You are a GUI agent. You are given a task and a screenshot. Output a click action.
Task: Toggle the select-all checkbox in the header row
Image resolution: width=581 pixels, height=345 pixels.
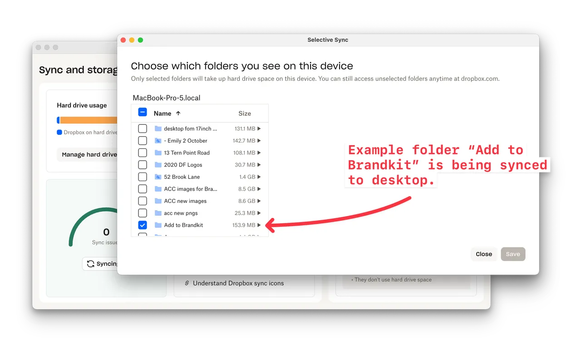[x=143, y=112]
